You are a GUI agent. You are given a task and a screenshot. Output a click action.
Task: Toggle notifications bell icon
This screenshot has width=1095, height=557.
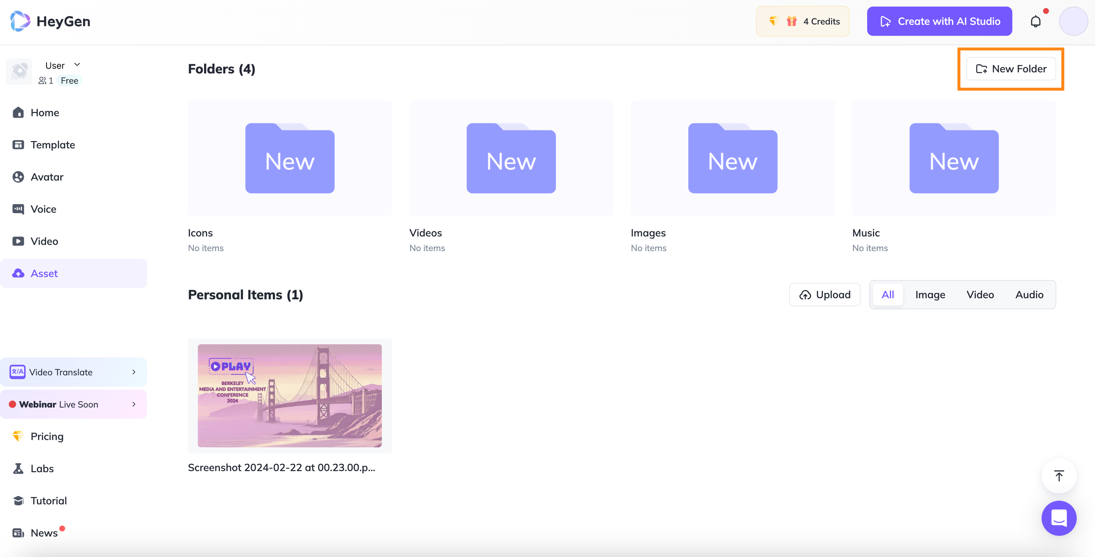1036,20
